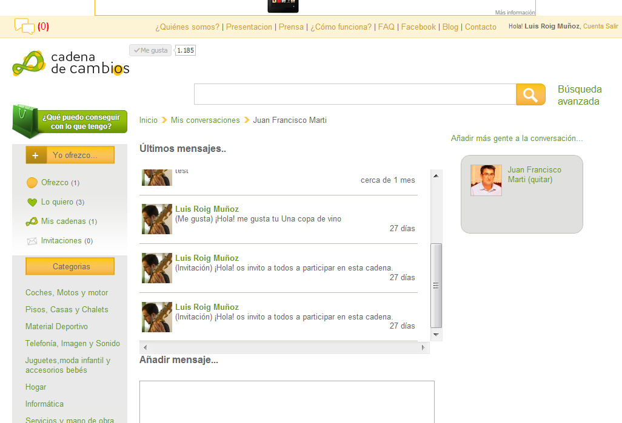Open the FAQ menu link

click(386, 27)
